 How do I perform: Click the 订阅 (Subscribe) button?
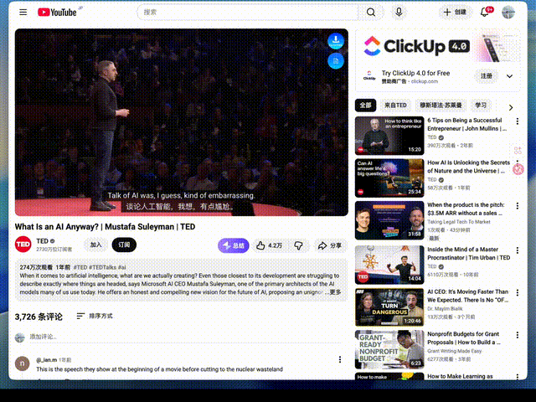[x=124, y=245]
